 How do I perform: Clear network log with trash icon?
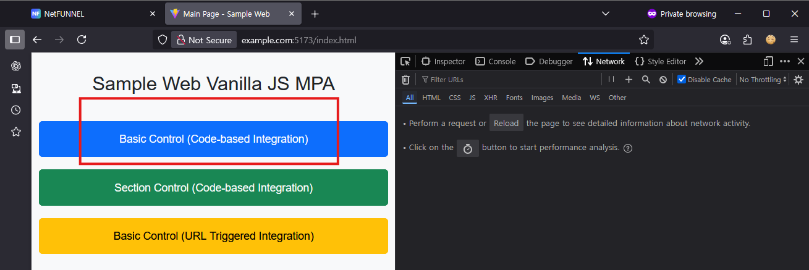tap(405, 79)
